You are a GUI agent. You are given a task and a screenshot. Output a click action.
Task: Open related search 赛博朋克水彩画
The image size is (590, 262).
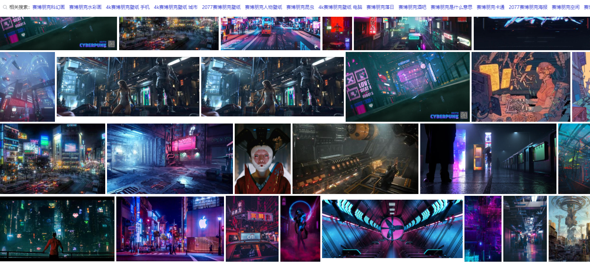click(85, 7)
